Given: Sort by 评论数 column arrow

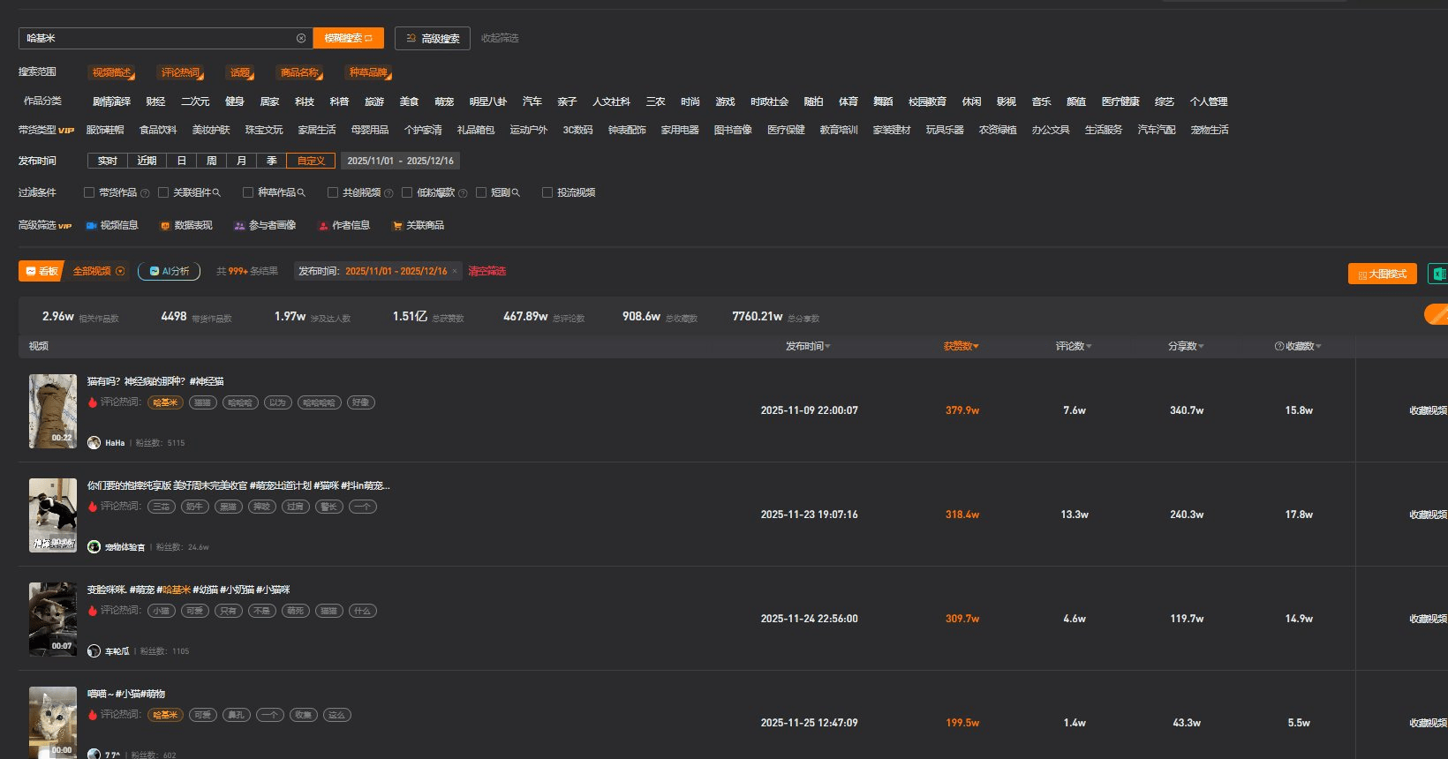Looking at the screenshot, I should [1089, 347].
